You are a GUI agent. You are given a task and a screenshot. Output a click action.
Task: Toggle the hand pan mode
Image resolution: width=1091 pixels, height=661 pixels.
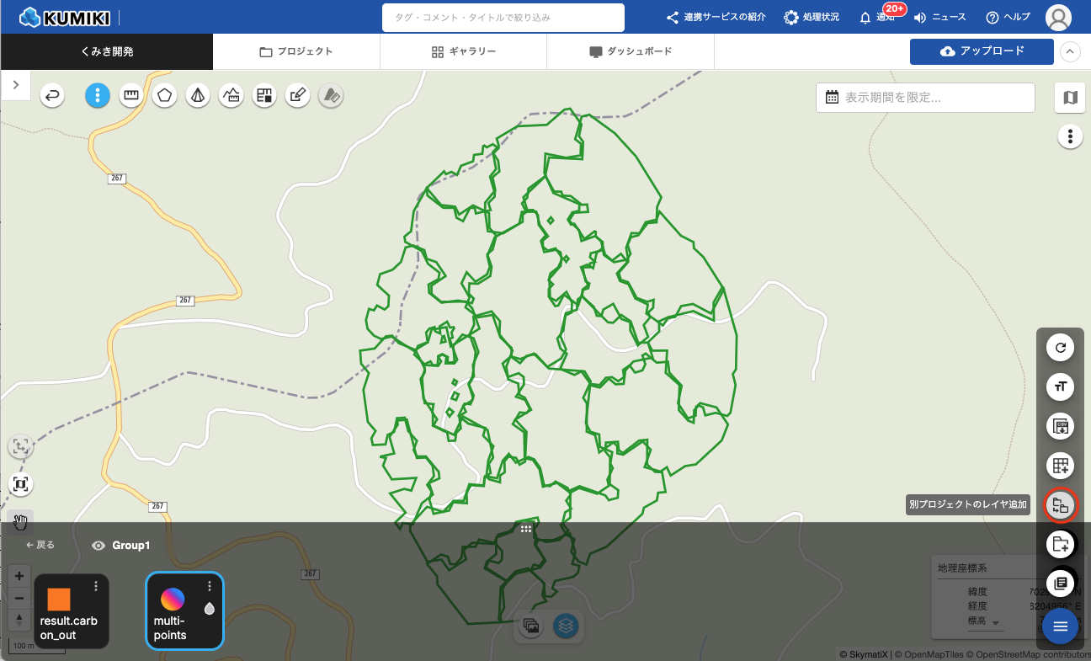tap(20, 523)
